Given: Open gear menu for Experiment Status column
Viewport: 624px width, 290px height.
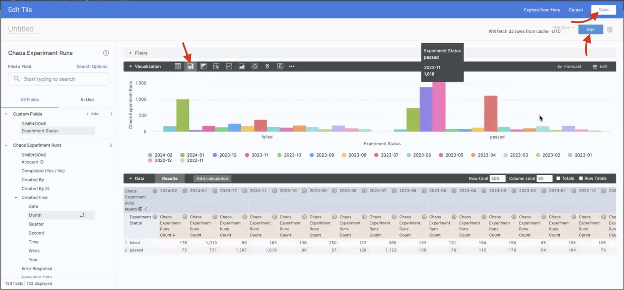Looking at the screenshot, I should pos(155,217).
